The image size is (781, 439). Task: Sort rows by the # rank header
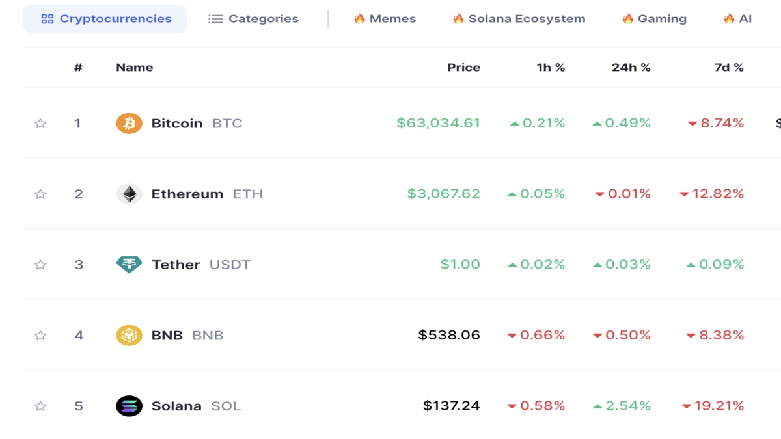78,67
